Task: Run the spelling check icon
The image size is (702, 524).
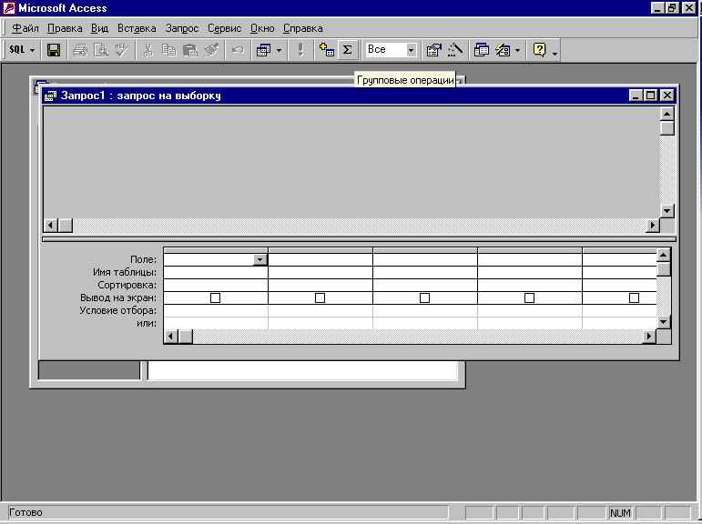Action: click(122, 50)
